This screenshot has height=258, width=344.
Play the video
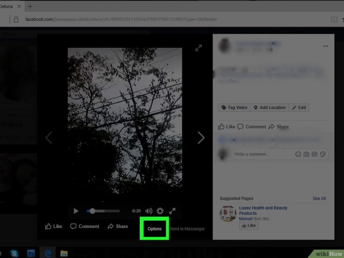click(76, 211)
